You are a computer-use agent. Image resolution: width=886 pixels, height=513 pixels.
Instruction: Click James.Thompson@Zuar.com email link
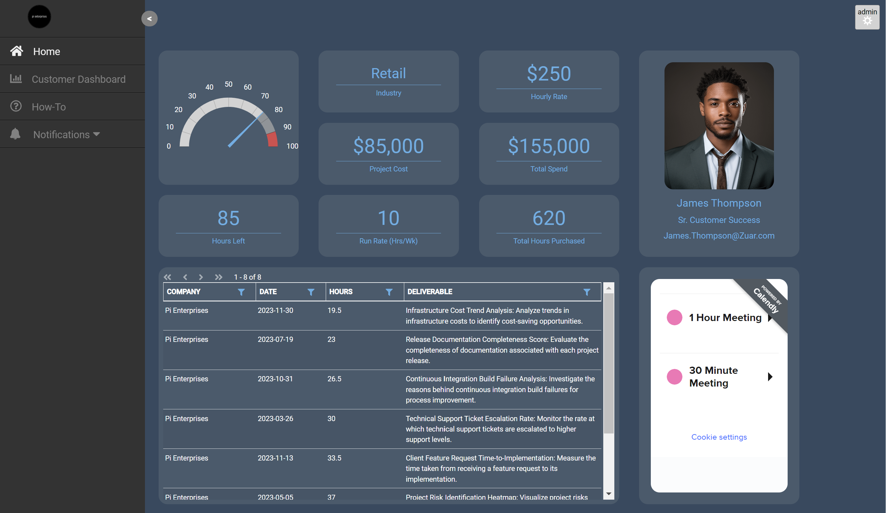pos(719,235)
